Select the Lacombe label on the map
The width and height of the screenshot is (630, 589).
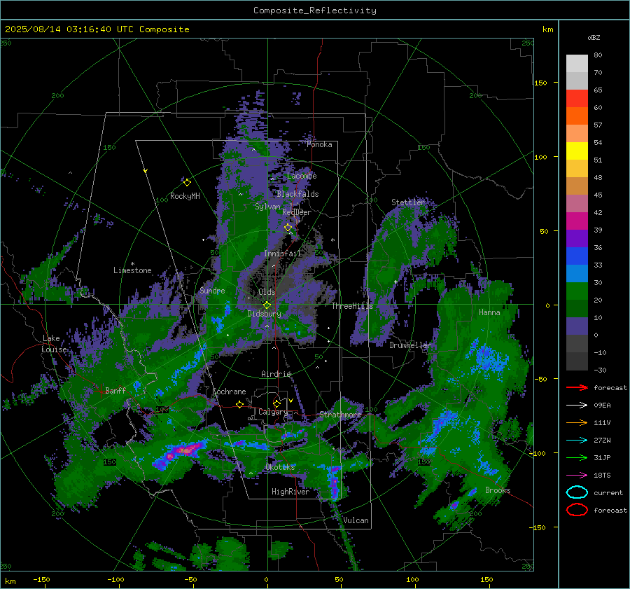pos(302,176)
